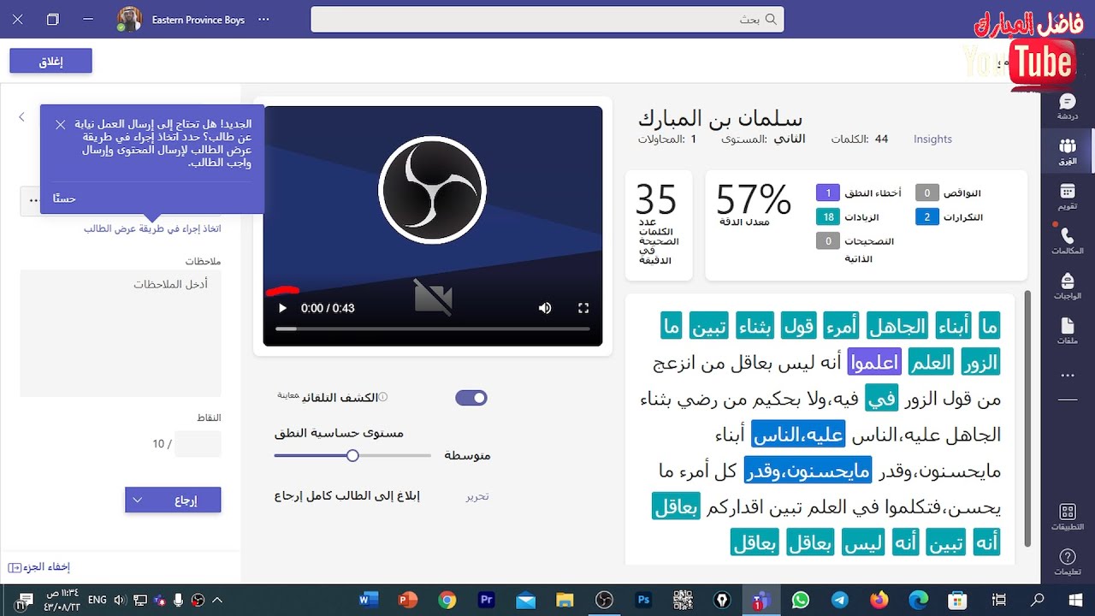The width and height of the screenshot is (1095, 616).
Task: Select mispronunciations count badge showing 1
Action: 827,193
